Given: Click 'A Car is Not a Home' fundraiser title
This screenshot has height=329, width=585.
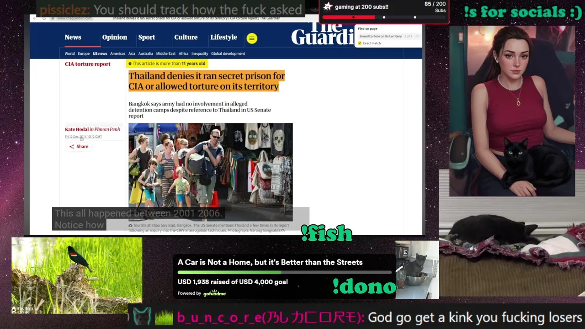Looking at the screenshot, I should [270, 262].
